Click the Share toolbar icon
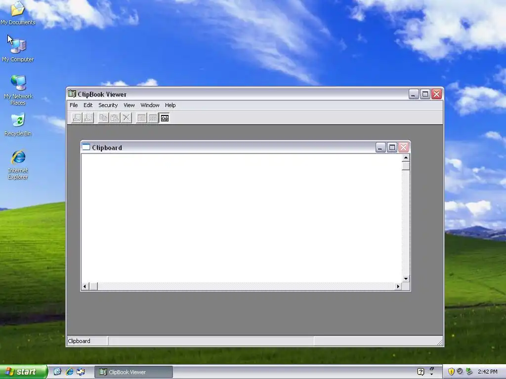 click(x=77, y=118)
